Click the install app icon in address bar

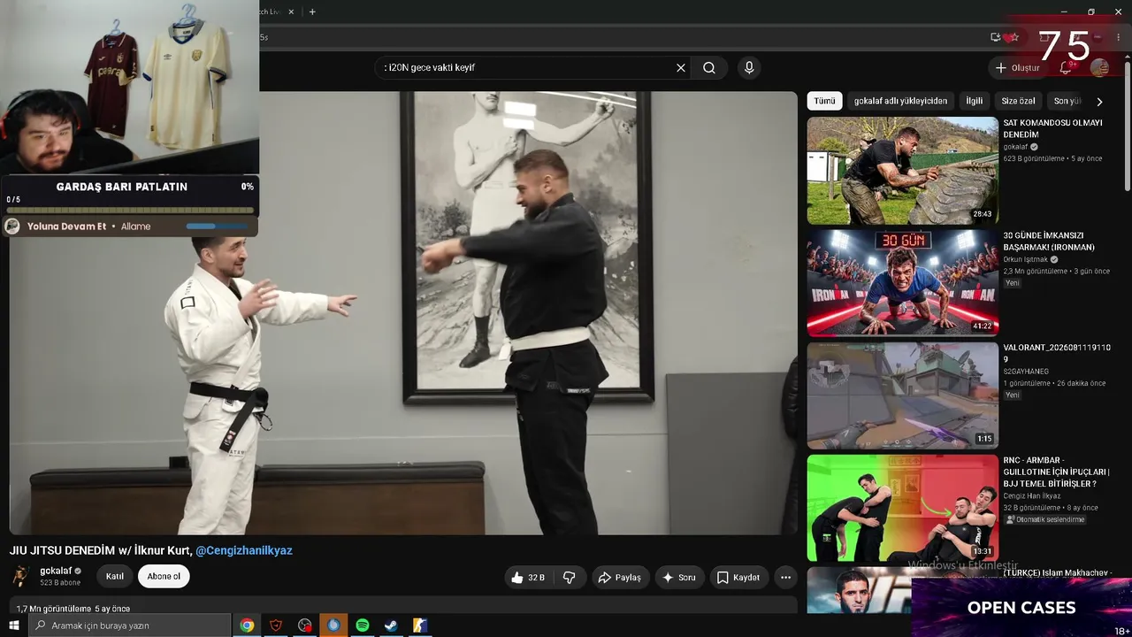[996, 37]
